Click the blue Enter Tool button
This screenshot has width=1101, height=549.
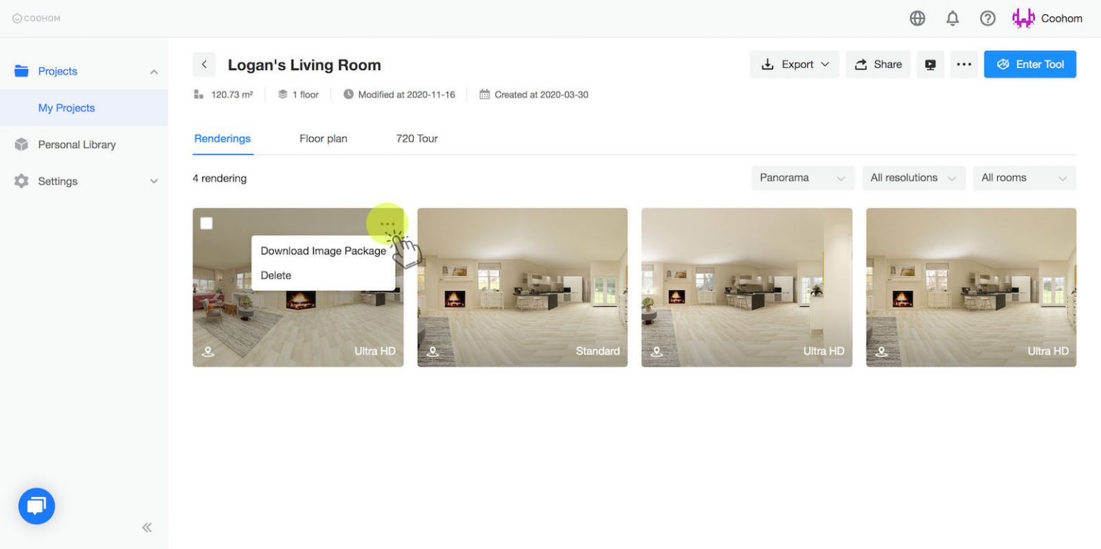coord(1030,64)
